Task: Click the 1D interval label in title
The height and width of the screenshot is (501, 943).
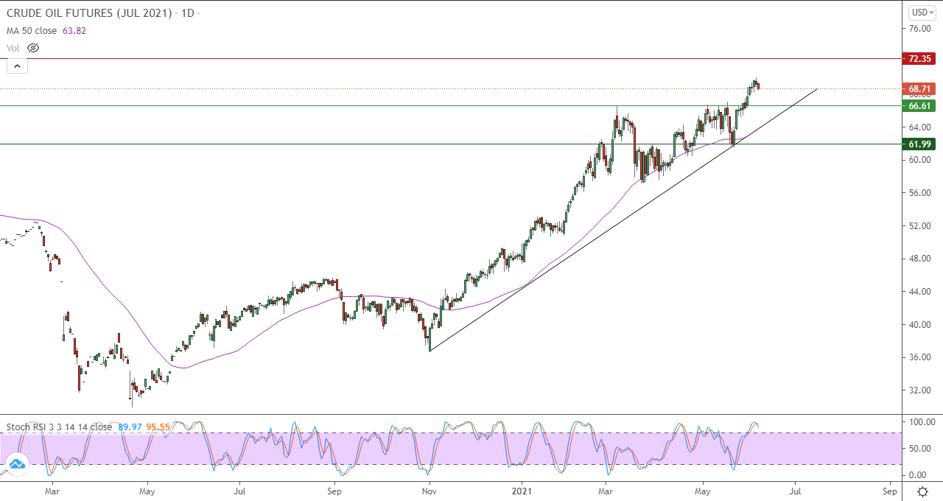Action: click(187, 13)
